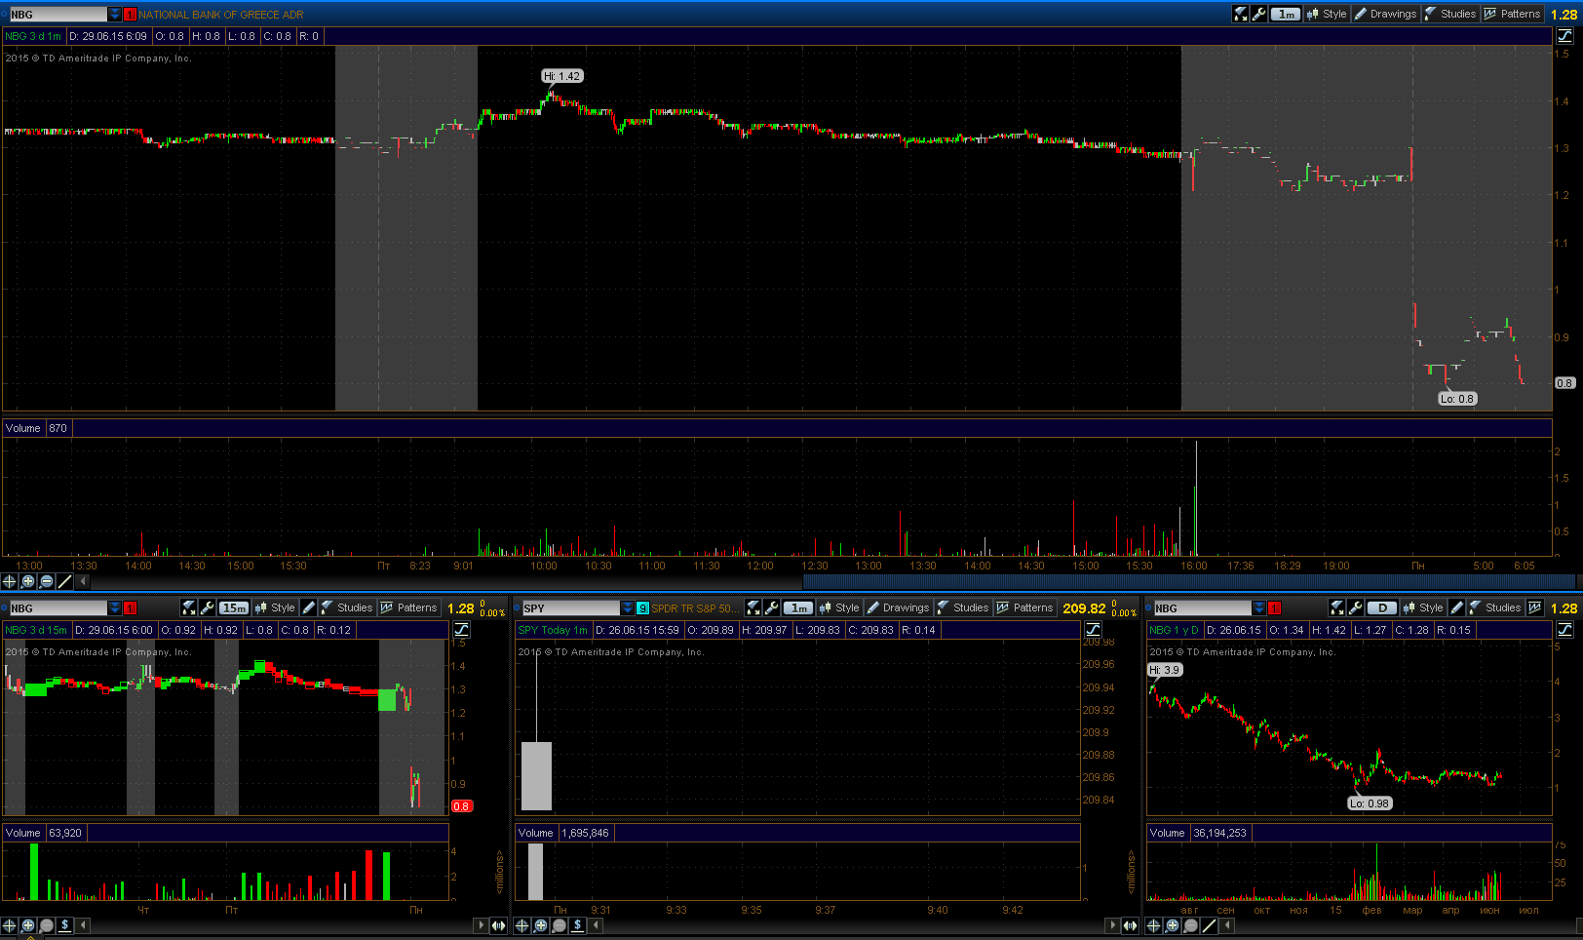Click cyan link number 9 on SPY chart
The width and height of the screenshot is (1583, 940).
tap(642, 608)
